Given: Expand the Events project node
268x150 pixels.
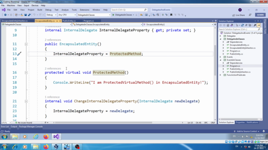Looking at the screenshot, I should (x=220, y=57).
